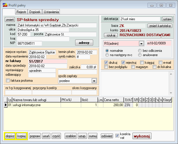The image size is (178, 144).
Task: Click the empty 'kraj' field
Action: (43, 39)
